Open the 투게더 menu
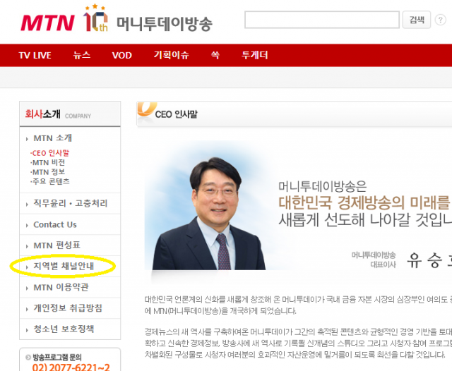This screenshot has height=371, width=452. (255, 55)
